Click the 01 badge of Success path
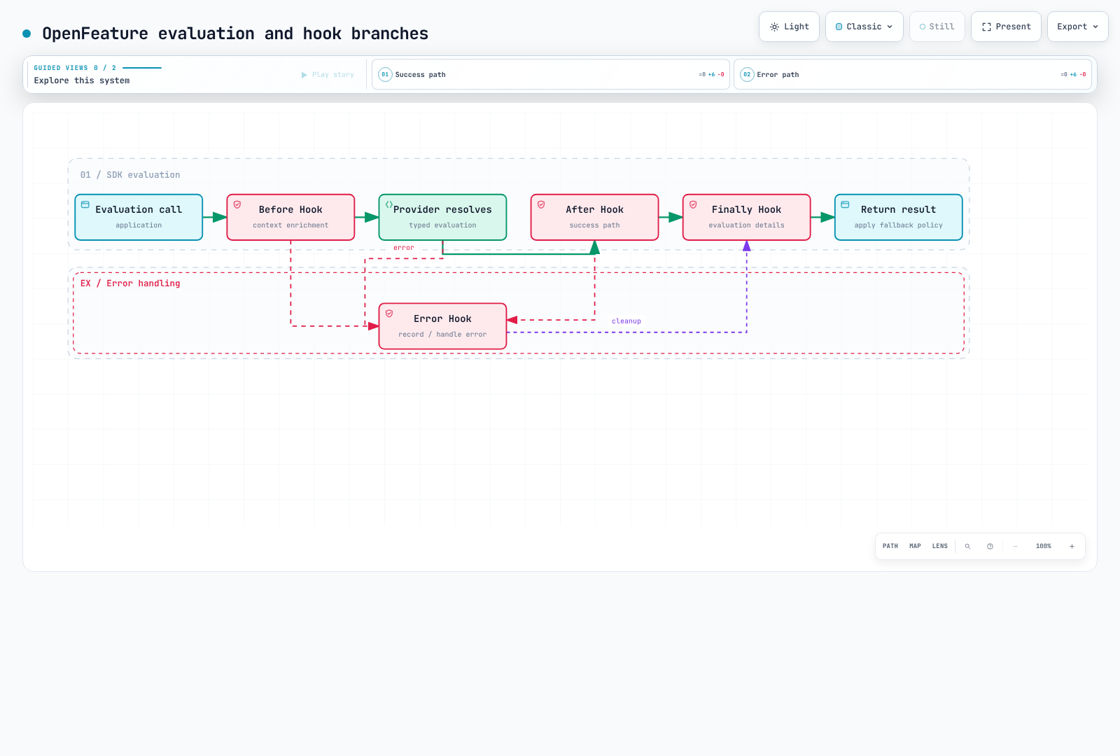 tap(385, 74)
